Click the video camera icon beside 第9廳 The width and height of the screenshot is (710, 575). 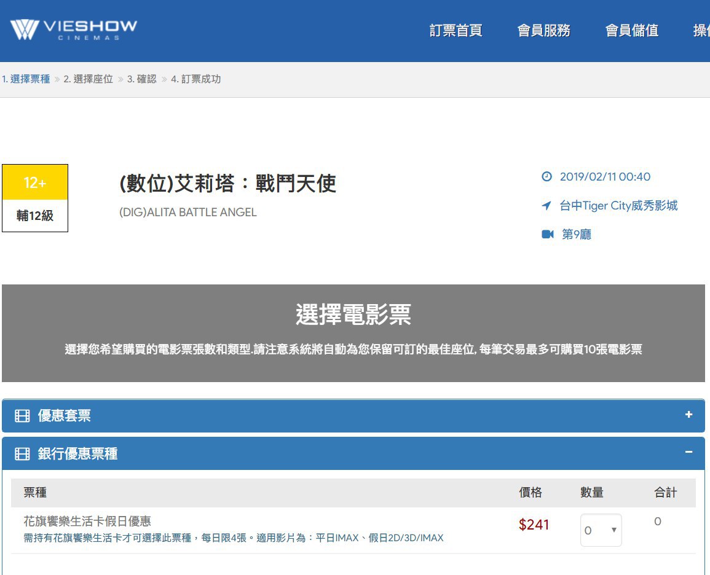[x=547, y=234]
